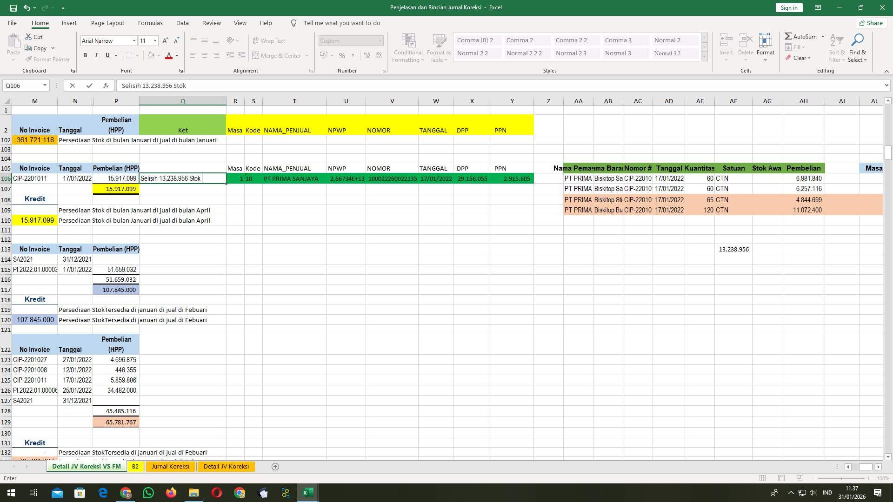The image size is (893, 502).
Task: Select the Percent Style number format
Action: coord(342,55)
